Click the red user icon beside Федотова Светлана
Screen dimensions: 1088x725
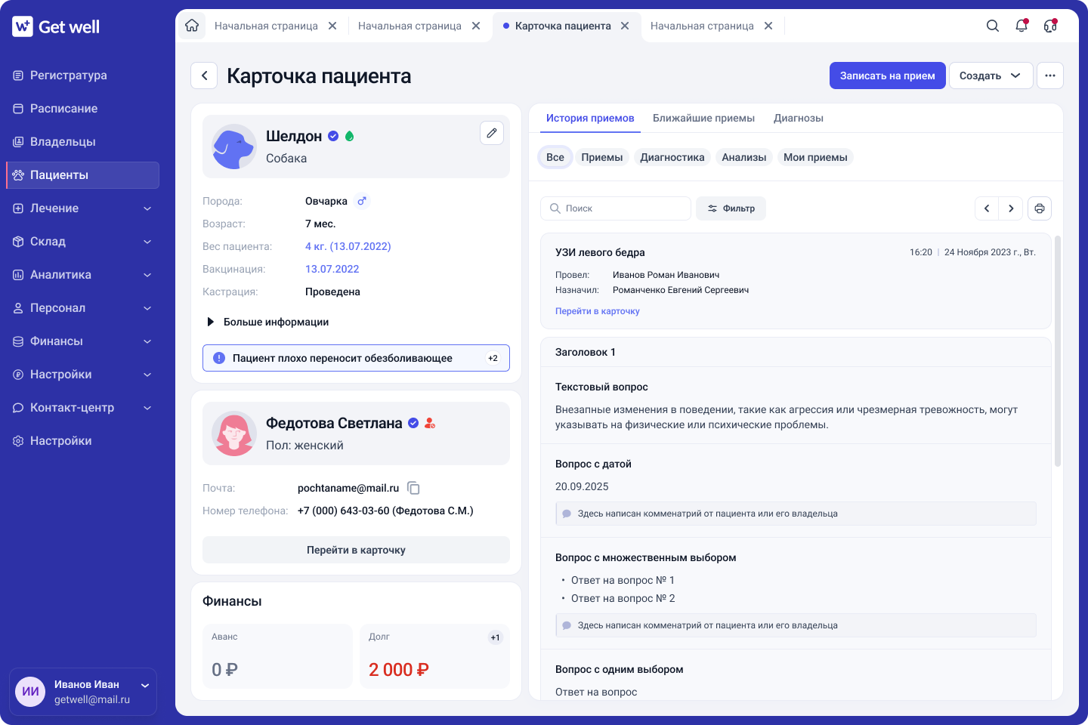[x=430, y=423]
